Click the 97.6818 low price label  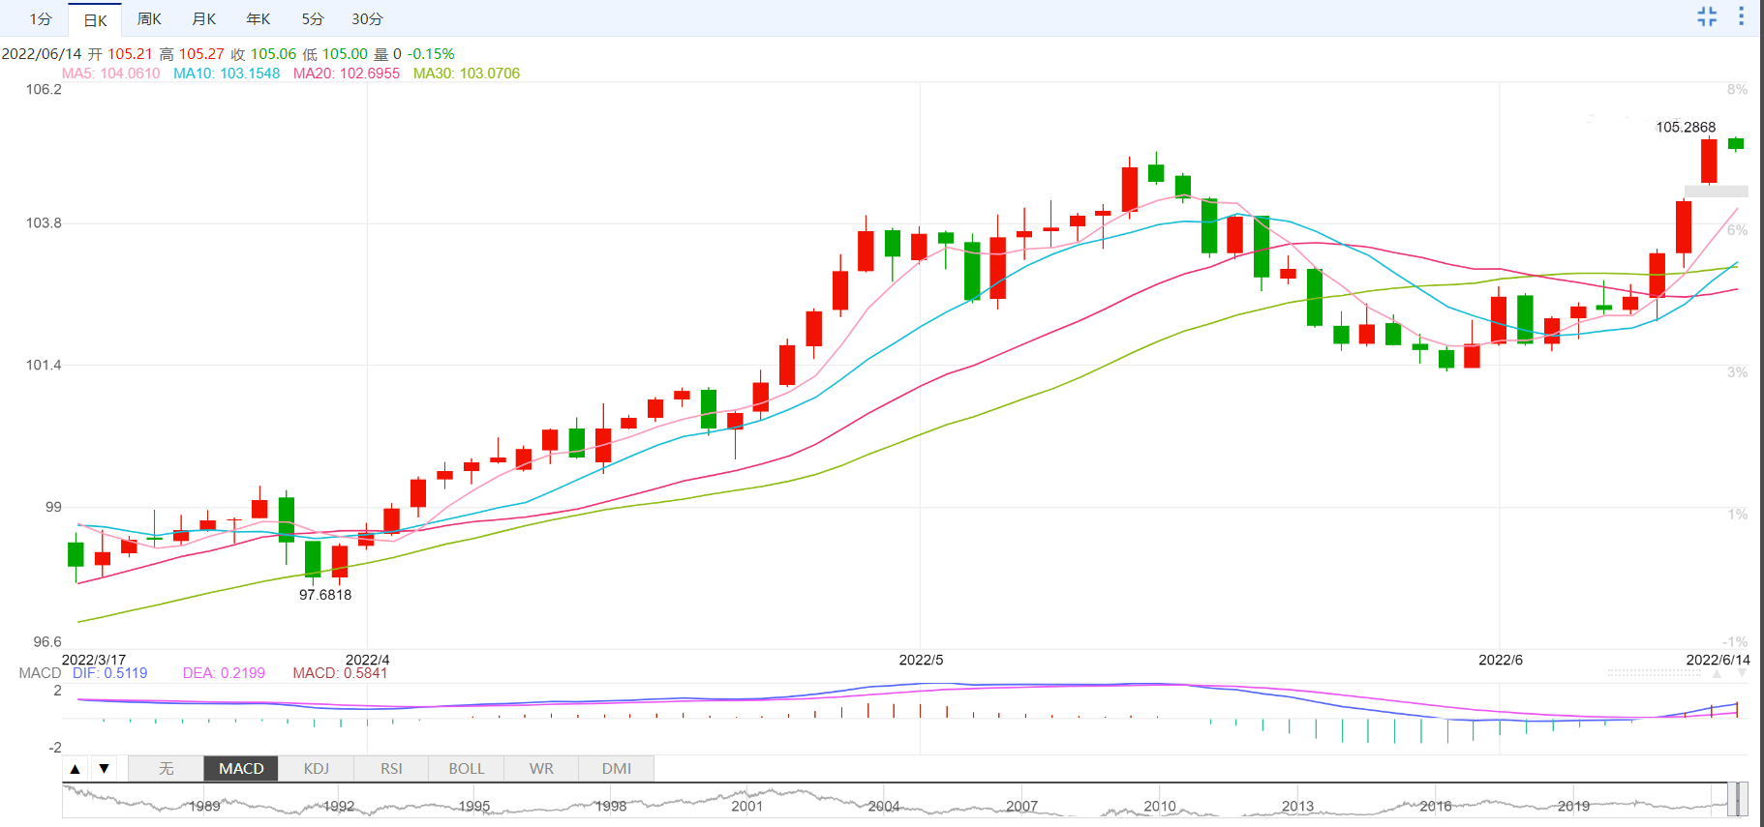[325, 595]
